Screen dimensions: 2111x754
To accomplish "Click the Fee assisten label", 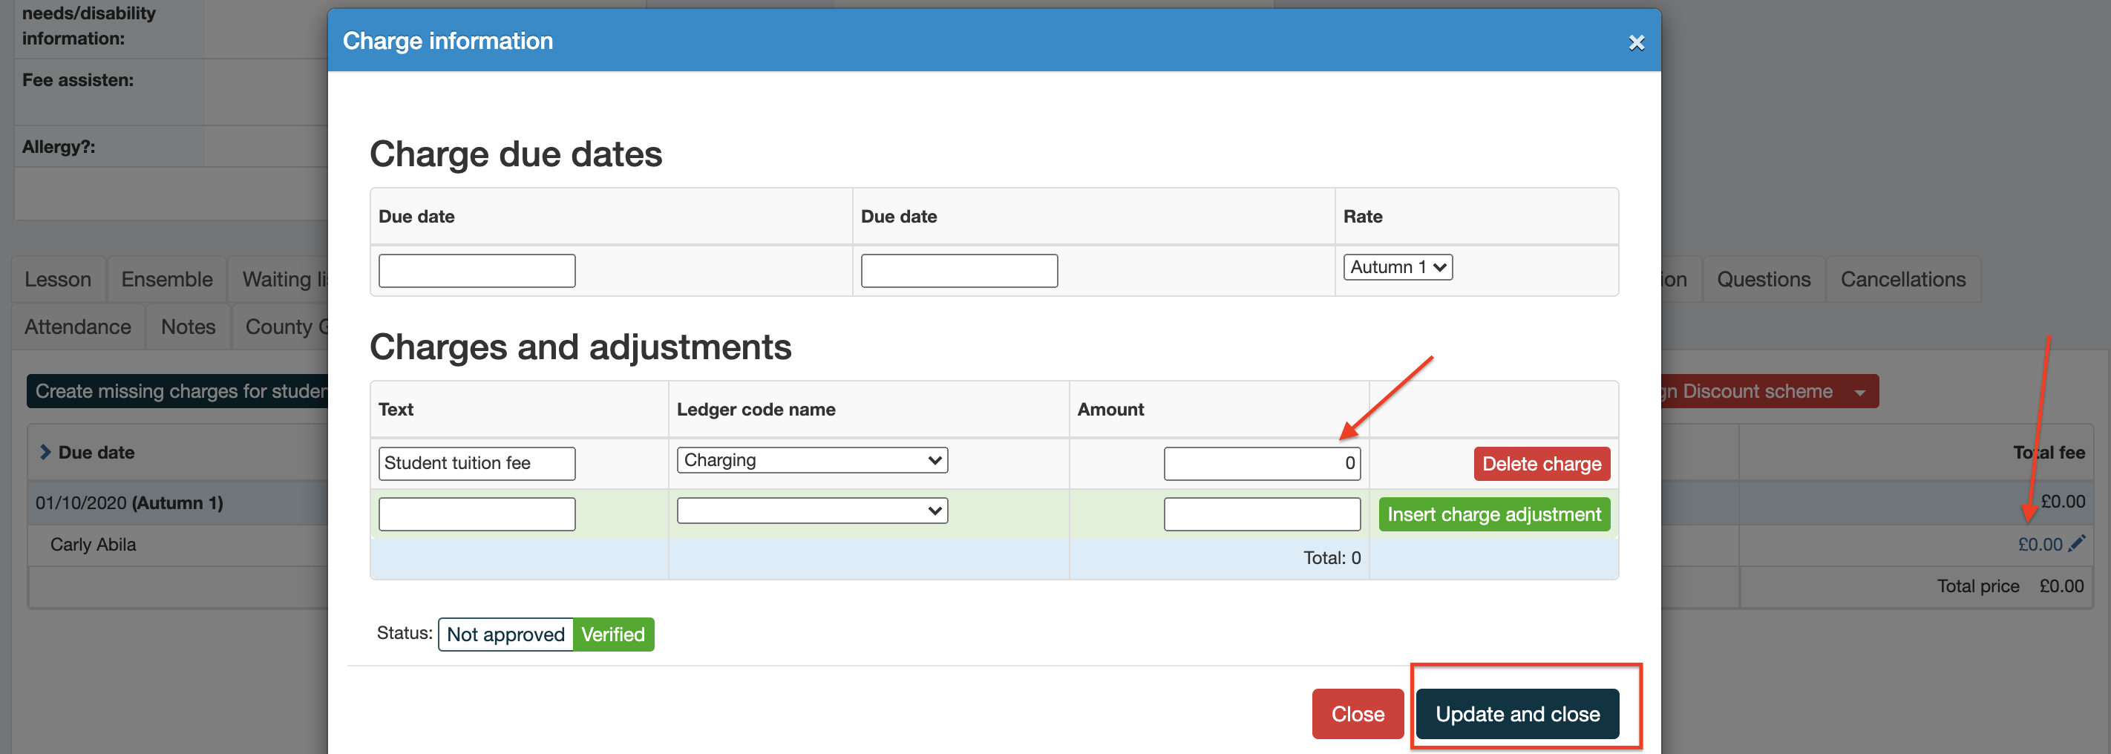I will [x=78, y=80].
